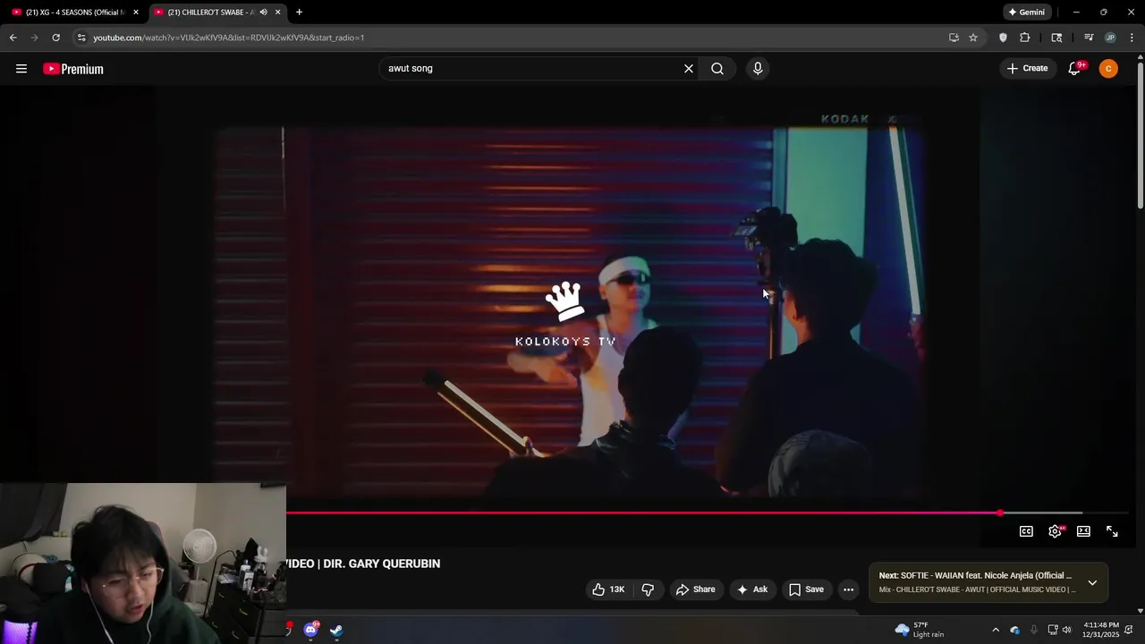The height and width of the screenshot is (644, 1145).
Task: Open the volume speaker tray icon
Action: click(x=1066, y=630)
